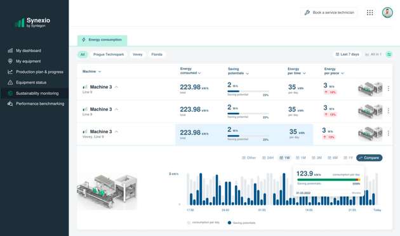The image size is (400, 236).
Task: Go to Production plan & progress
Action: 39,72
